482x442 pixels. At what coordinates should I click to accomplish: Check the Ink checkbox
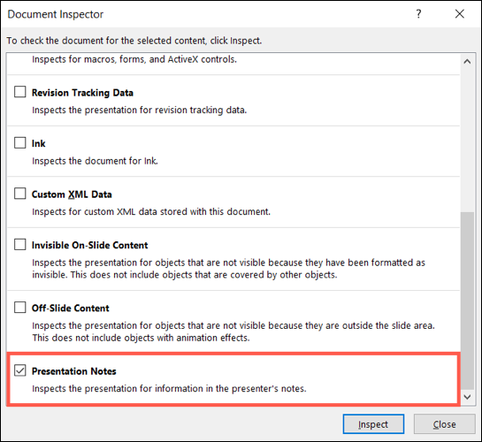point(20,143)
